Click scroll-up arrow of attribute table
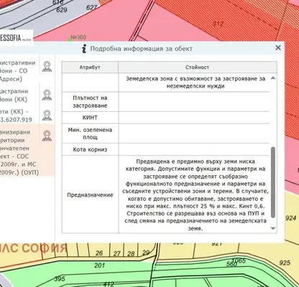 273,78
